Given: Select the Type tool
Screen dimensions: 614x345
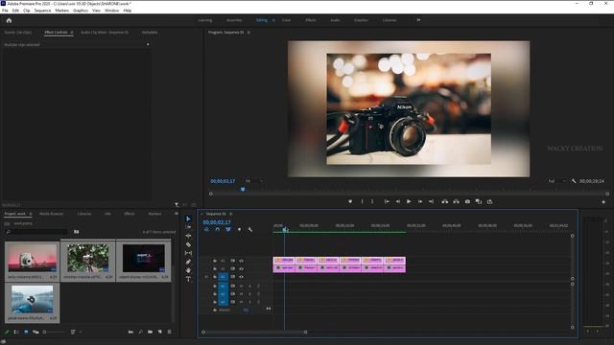Looking at the screenshot, I should click(x=188, y=279).
